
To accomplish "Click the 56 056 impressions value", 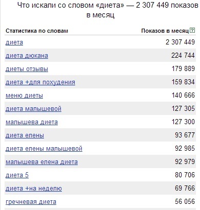I will [185, 201].
